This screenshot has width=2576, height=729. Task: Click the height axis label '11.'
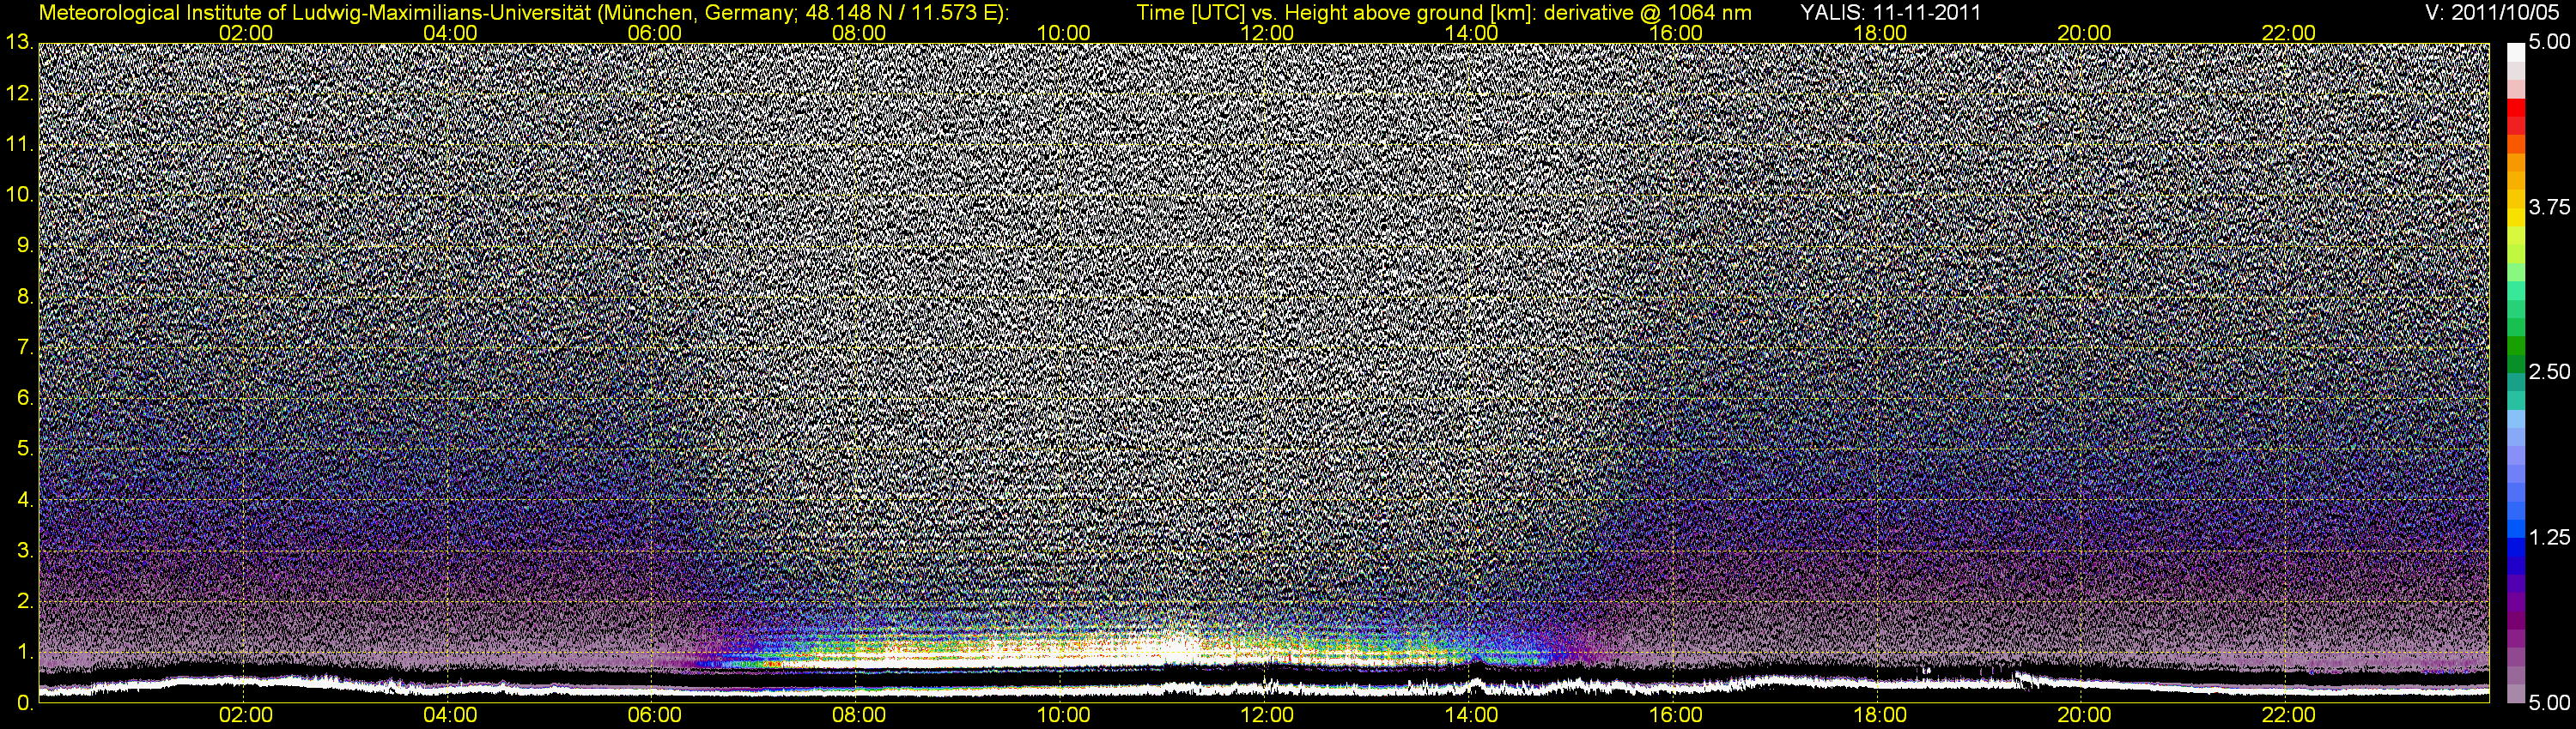tap(18, 144)
